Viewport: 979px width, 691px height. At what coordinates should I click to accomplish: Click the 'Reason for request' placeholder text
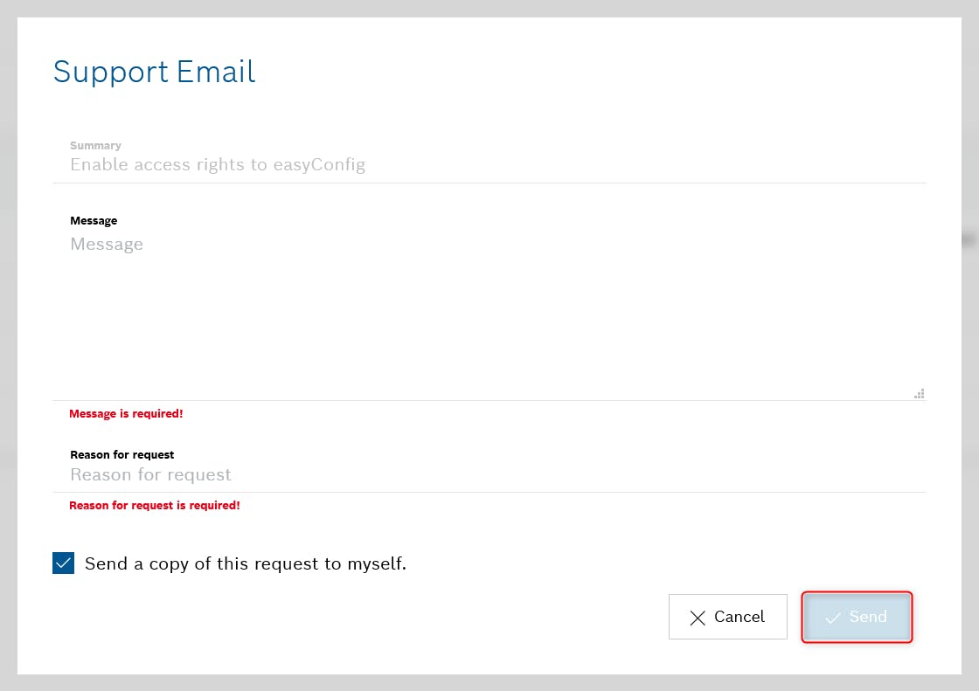tap(150, 474)
